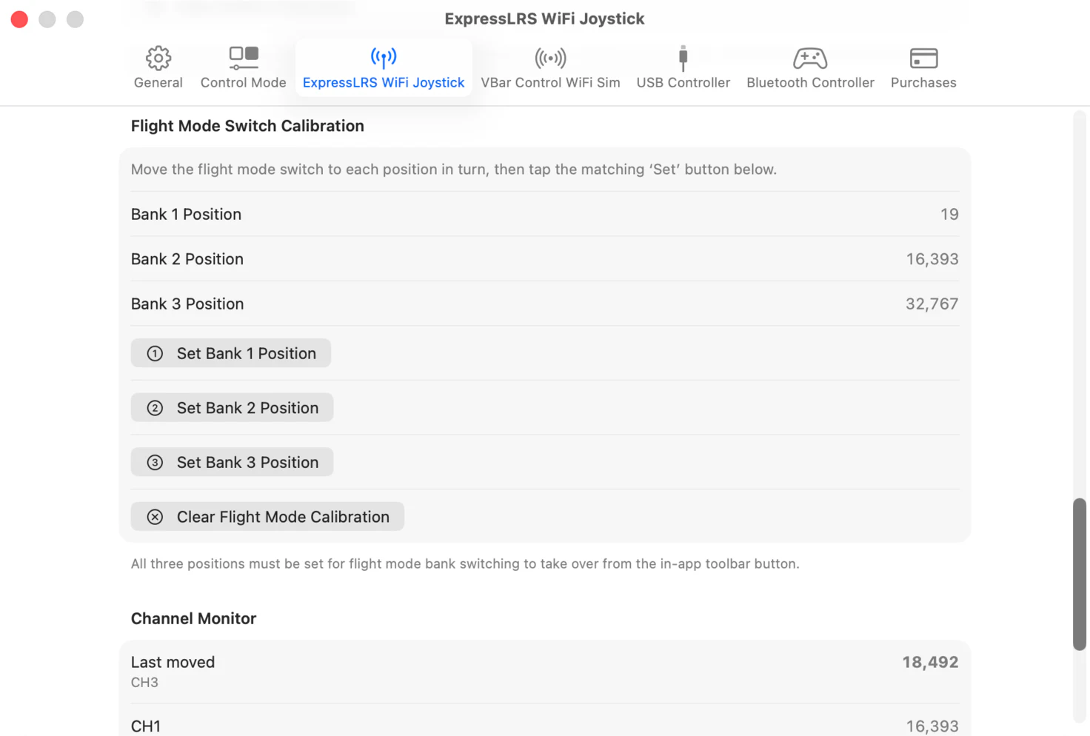
Task: Click the "Flight Mode Switch Calibration" heading
Action: [x=247, y=126]
